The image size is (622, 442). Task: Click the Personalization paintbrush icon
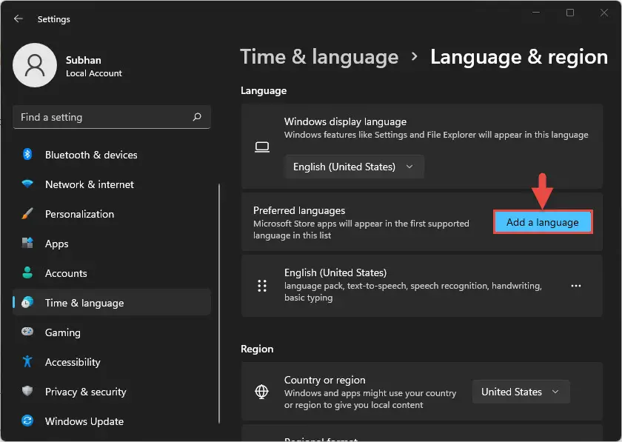[27, 213]
